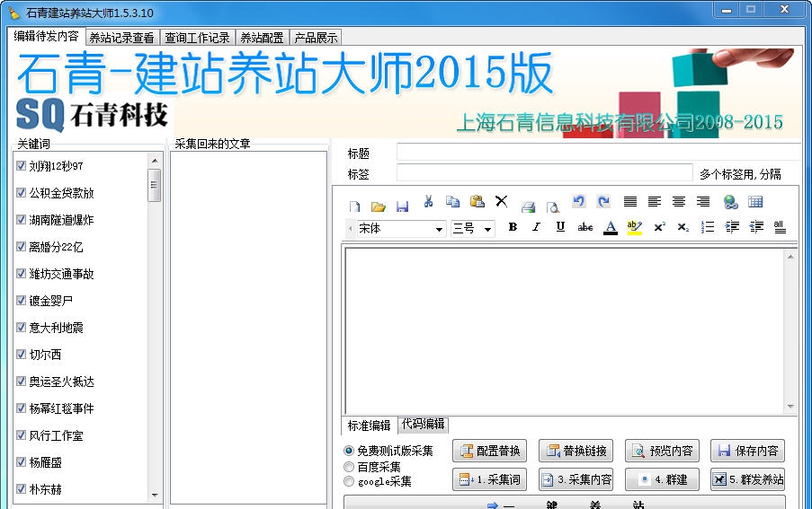
Task: Click 预览内容 preview button
Action: 663,451
